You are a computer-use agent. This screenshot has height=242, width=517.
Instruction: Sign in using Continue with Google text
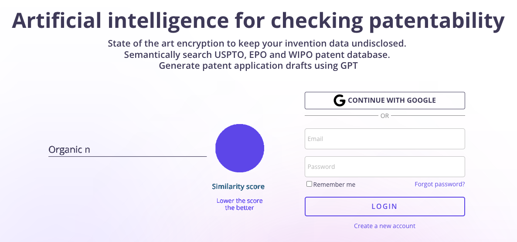pos(392,101)
